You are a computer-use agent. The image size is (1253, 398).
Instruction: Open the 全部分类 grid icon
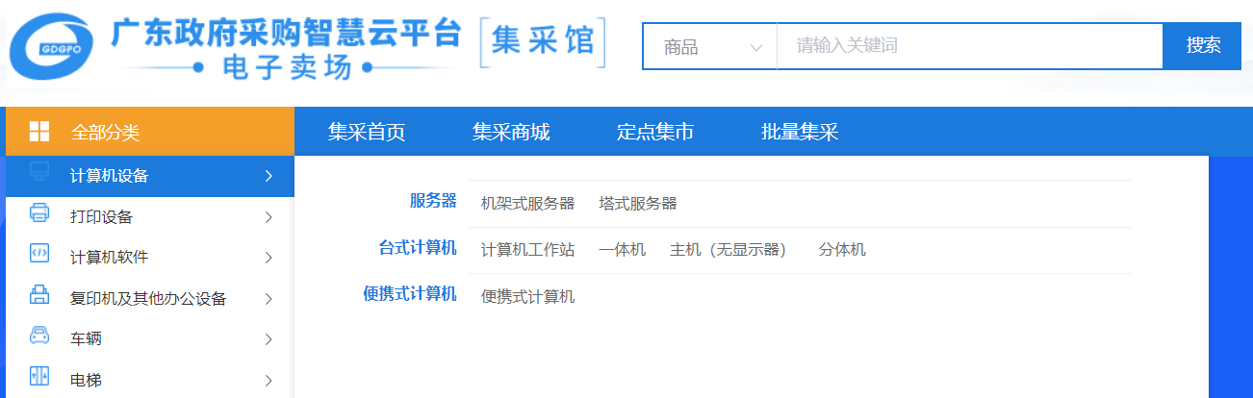tap(39, 132)
